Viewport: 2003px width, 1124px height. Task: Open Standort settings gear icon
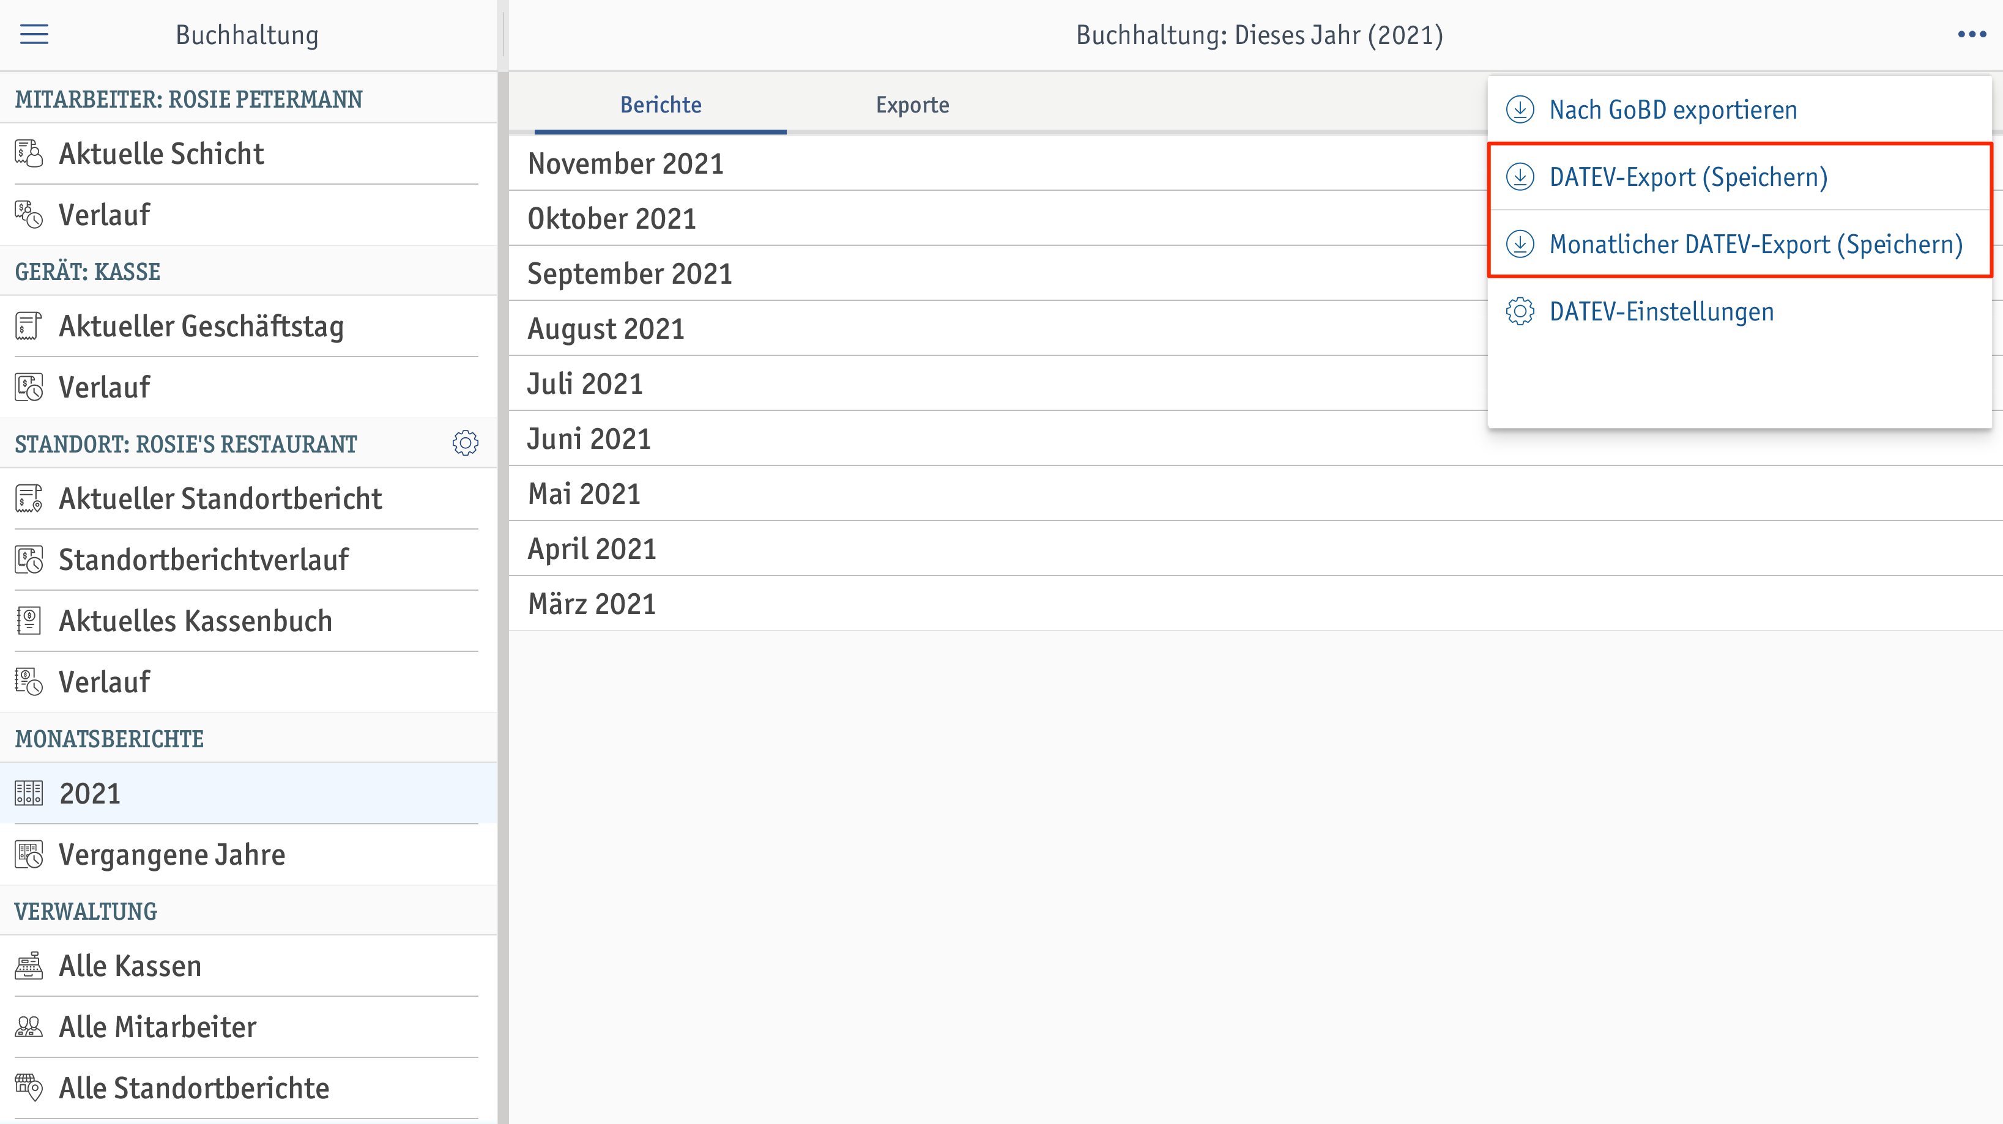465,443
